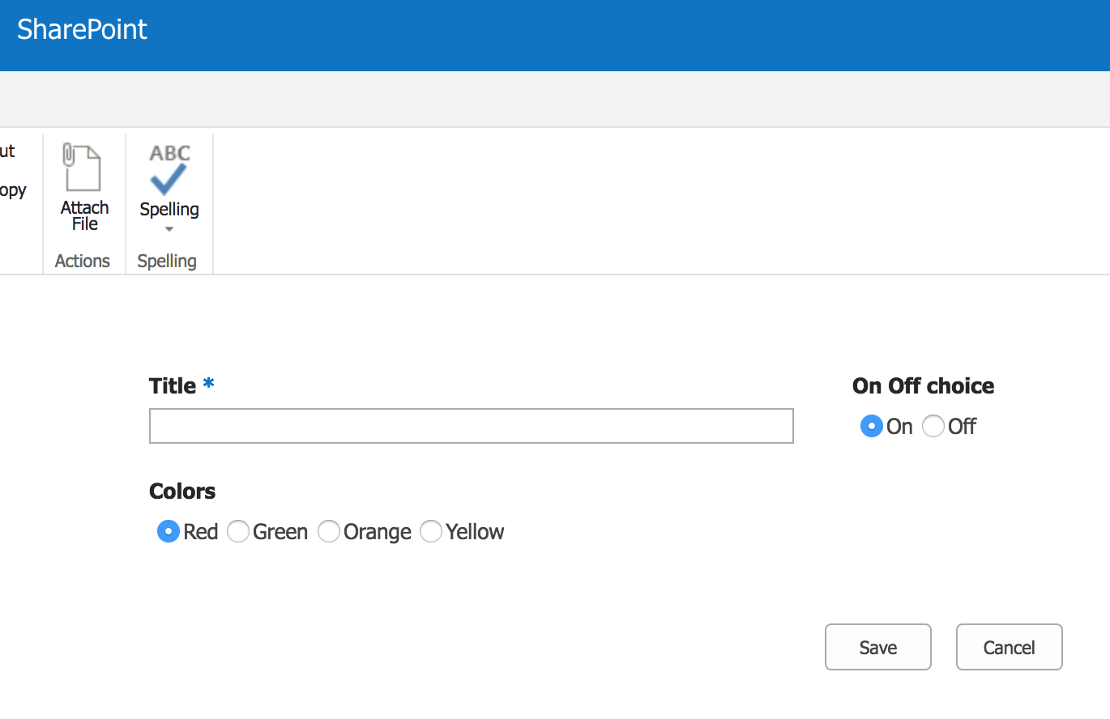Viewport: 1110px width, 719px height.
Task: Choose the Green color option
Action: (237, 531)
